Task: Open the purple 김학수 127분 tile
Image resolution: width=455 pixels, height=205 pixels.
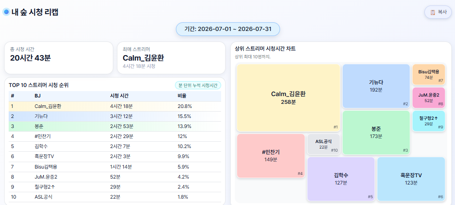Action: click(x=341, y=179)
